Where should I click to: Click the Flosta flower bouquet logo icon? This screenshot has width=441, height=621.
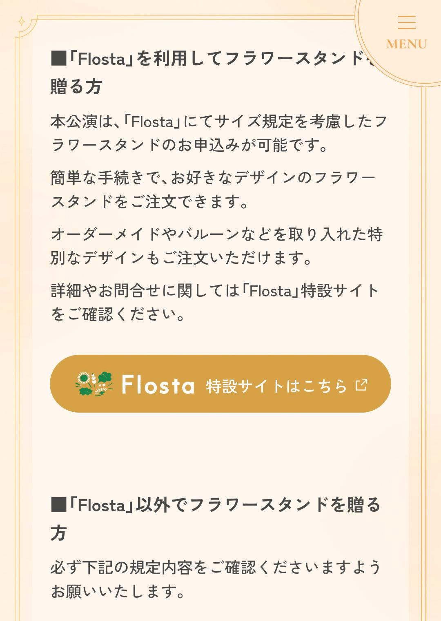(94, 384)
